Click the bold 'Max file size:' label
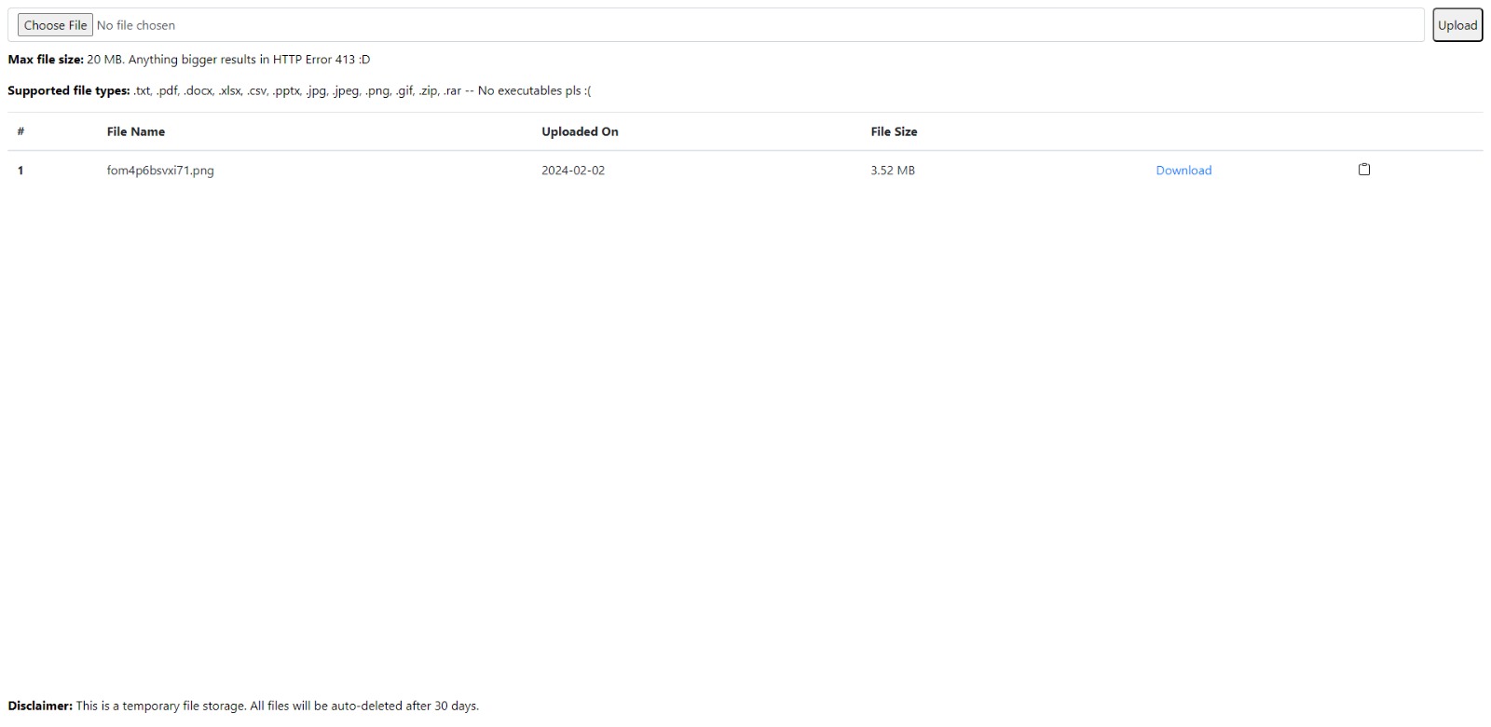 pos(46,60)
